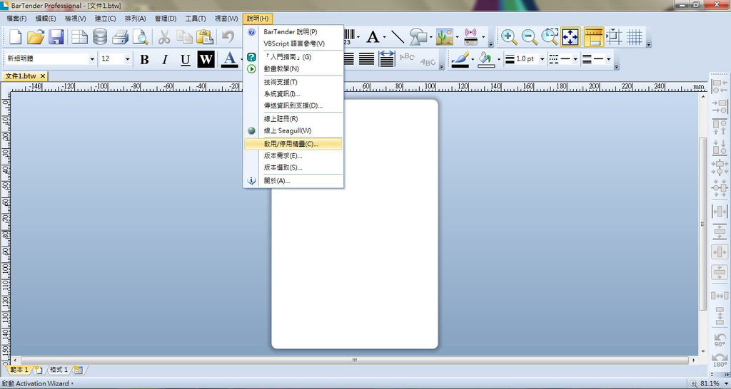The width and height of the screenshot is (731, 389).
Task: Open a file using the folder icon
Action: pyautogui.click(x=36, y=37)
